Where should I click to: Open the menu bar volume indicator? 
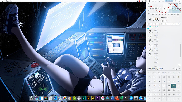coord(159,1)
